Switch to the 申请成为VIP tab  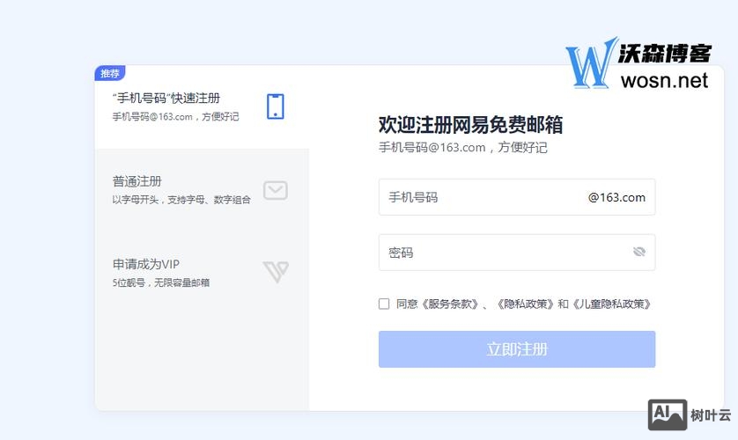click(x=202, y=273)
